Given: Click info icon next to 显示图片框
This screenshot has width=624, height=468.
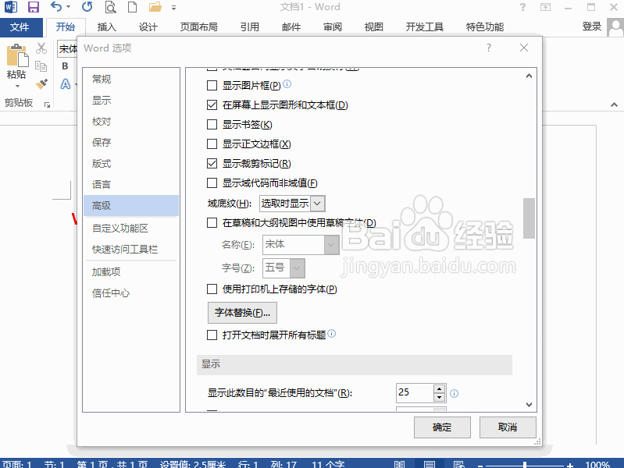Looking at the screenshot, I should (287, 84).
